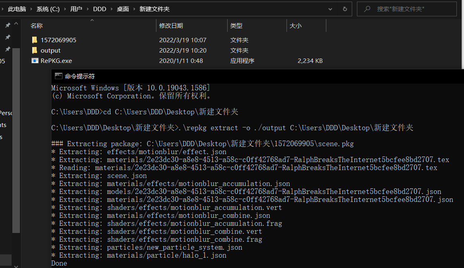Expand chevron after DDD breadcrumb
Image resolution: width=464 pixels, height=268 pixels.
coord(111,9)
